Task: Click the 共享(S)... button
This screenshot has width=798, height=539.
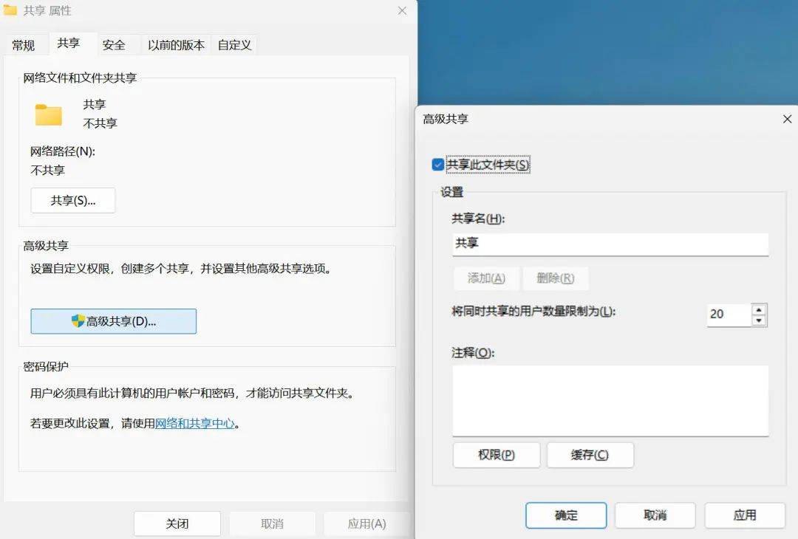Action: tap(72, 200)
